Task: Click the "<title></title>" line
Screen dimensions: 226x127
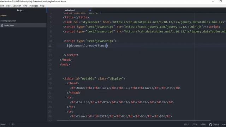Action: click(x=76, y=17)
